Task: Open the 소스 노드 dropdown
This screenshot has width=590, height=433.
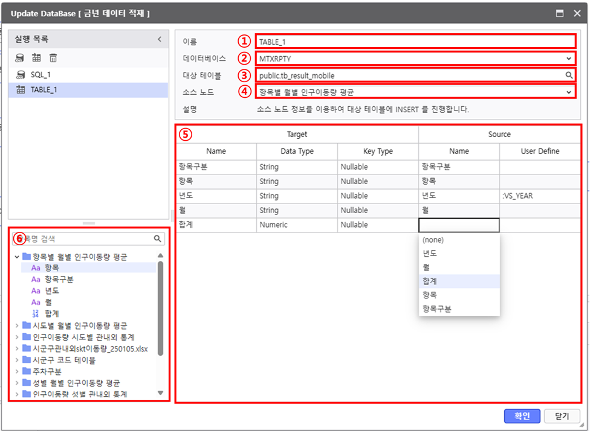Action: (568, 92)
